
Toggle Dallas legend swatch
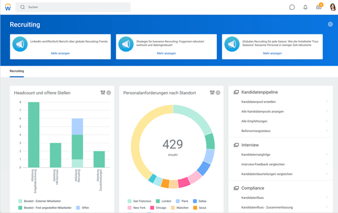click(x=195, y=201)
